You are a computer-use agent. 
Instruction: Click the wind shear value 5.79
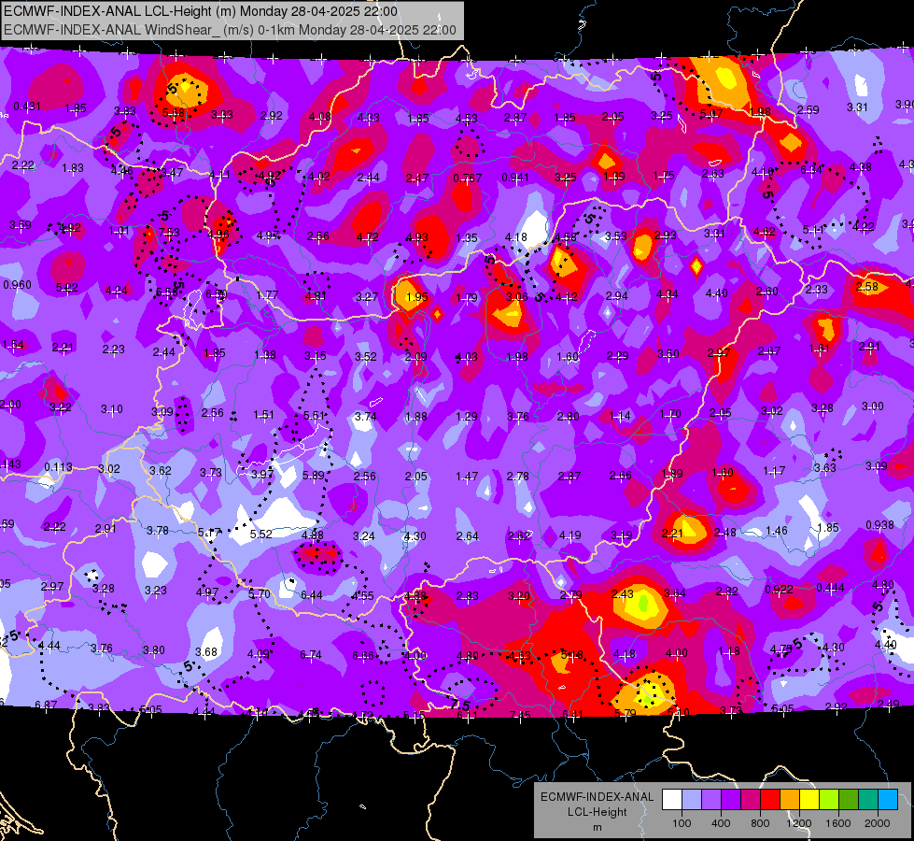tap(626, 713)
